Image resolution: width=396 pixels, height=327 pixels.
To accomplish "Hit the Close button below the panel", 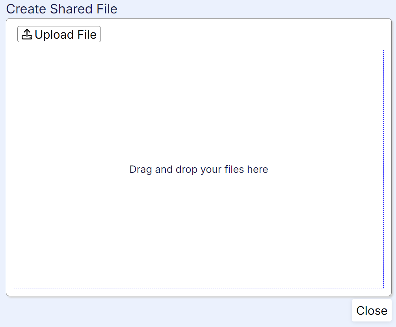I will point(372,310).
